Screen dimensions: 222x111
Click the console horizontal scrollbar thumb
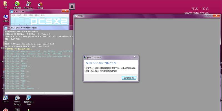click(44, 93)
